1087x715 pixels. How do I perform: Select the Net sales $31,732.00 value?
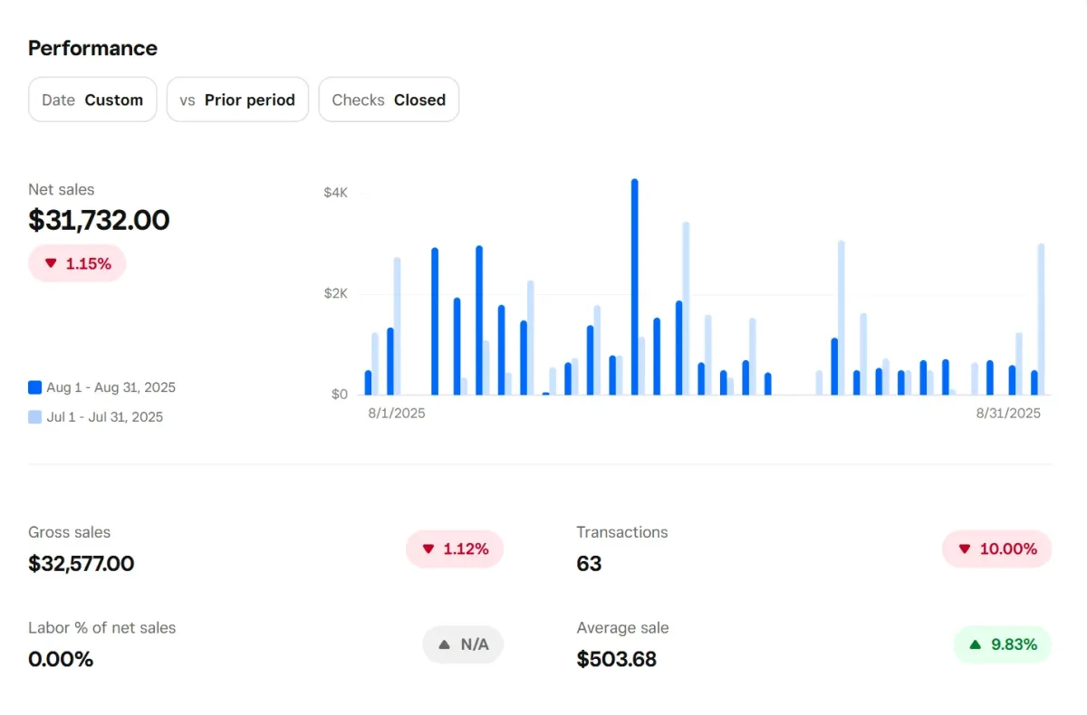99,220
